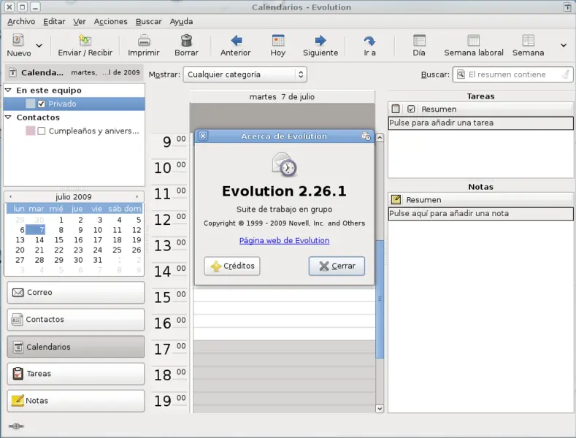
Task: Go to Anterior with left arrow icon
Action: pyautogui.click(x=236, y=40)
